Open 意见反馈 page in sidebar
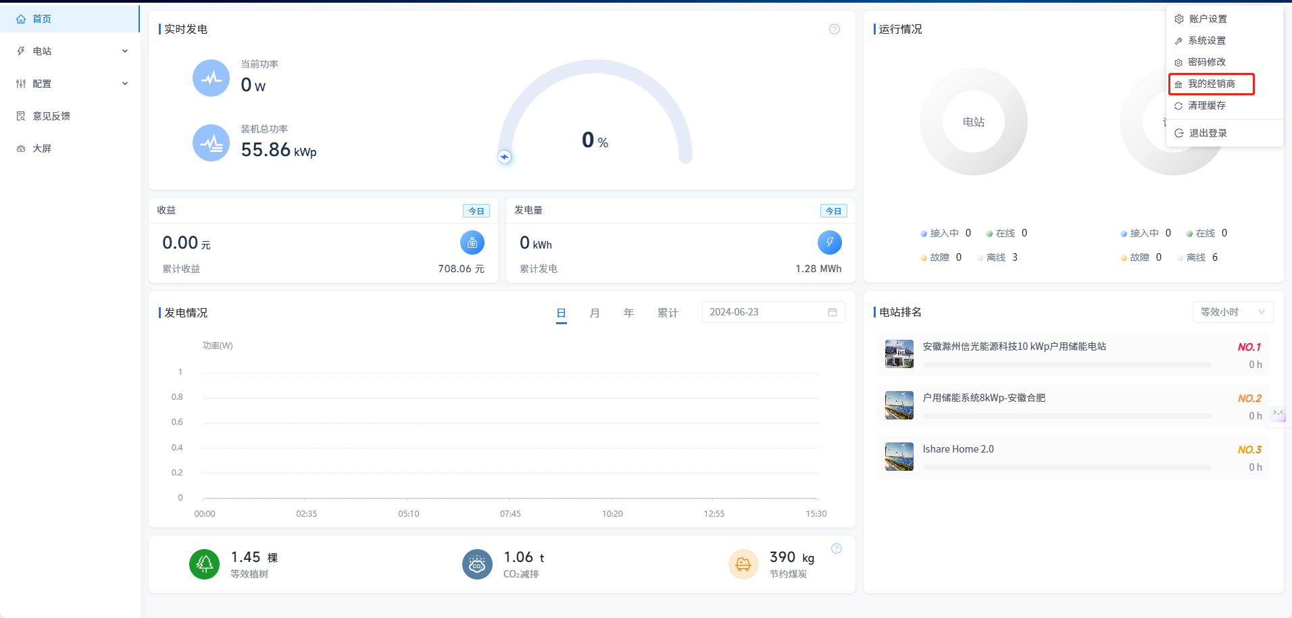Image resolution: width=1292 pixels, height=618 pixels. 52,116
